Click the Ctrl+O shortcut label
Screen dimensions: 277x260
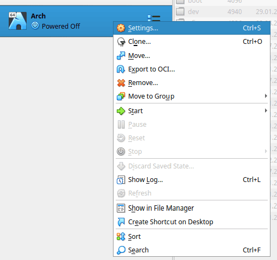(253, 42)
